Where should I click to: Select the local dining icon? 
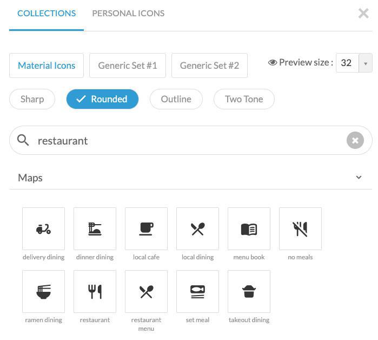197,228
